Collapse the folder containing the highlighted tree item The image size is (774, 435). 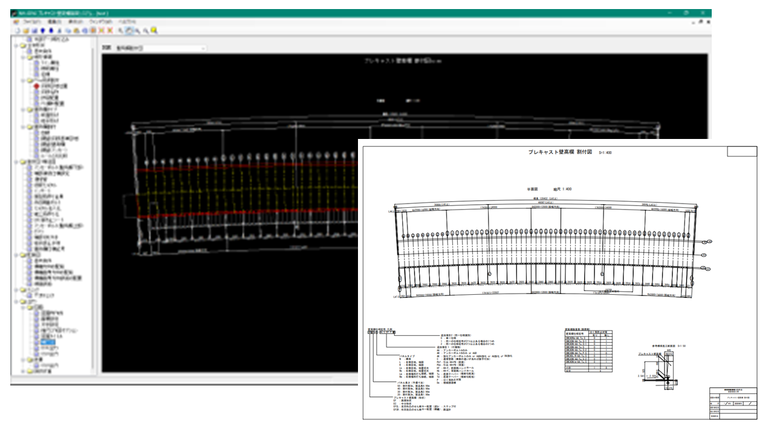[x=24, y=307]
